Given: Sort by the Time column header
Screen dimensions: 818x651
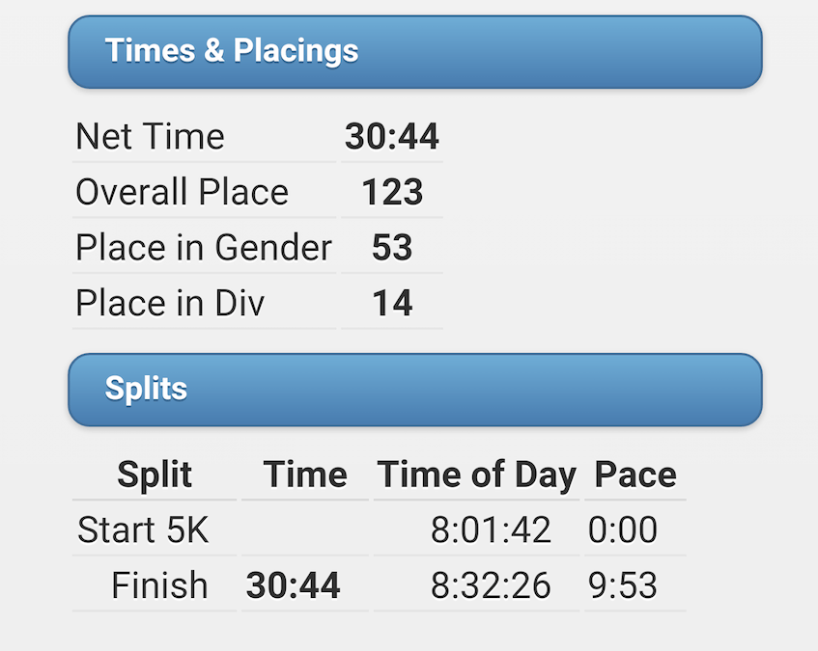Looking at the screenshot, I should pos(305,475).
